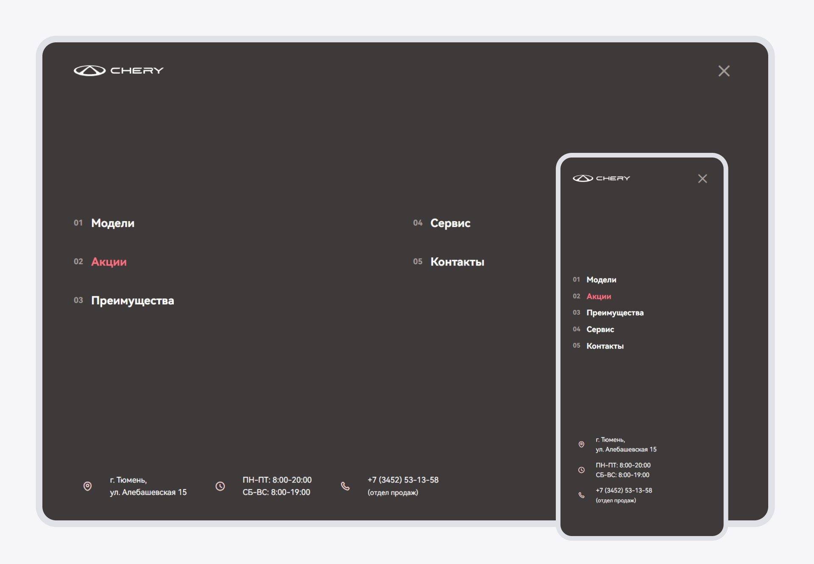
Task: Tap Сервис in the mobile menu
Action: (x=600, y=329)
